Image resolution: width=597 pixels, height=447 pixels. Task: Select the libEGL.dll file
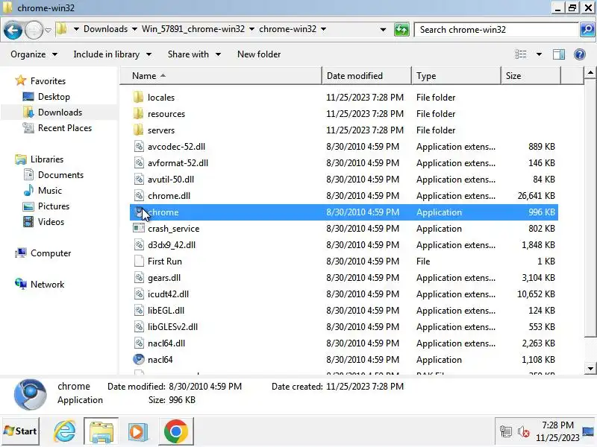[344, 310]
